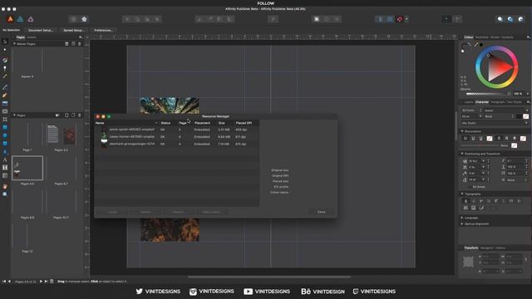This screenshot has height=299, width=532.
Task: Collapse the Decorations section
Action: click(x=462, y=131)
